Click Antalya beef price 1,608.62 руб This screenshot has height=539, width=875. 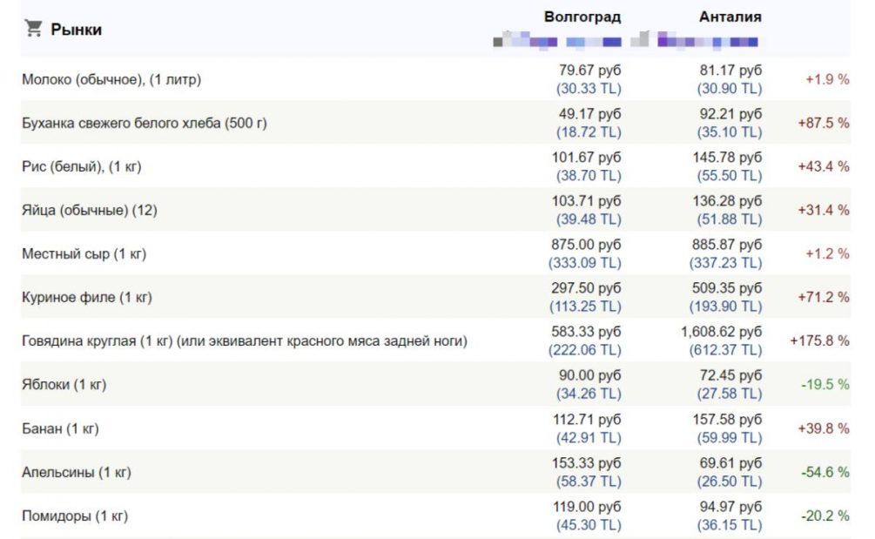[x=721, y=332]
